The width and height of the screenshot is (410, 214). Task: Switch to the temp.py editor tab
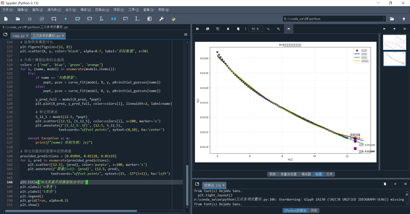pos(18,36)
